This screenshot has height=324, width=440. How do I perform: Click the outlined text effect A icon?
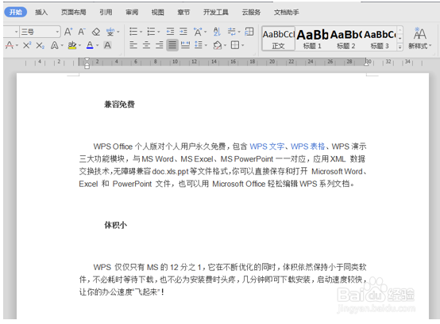pos(55,45)
